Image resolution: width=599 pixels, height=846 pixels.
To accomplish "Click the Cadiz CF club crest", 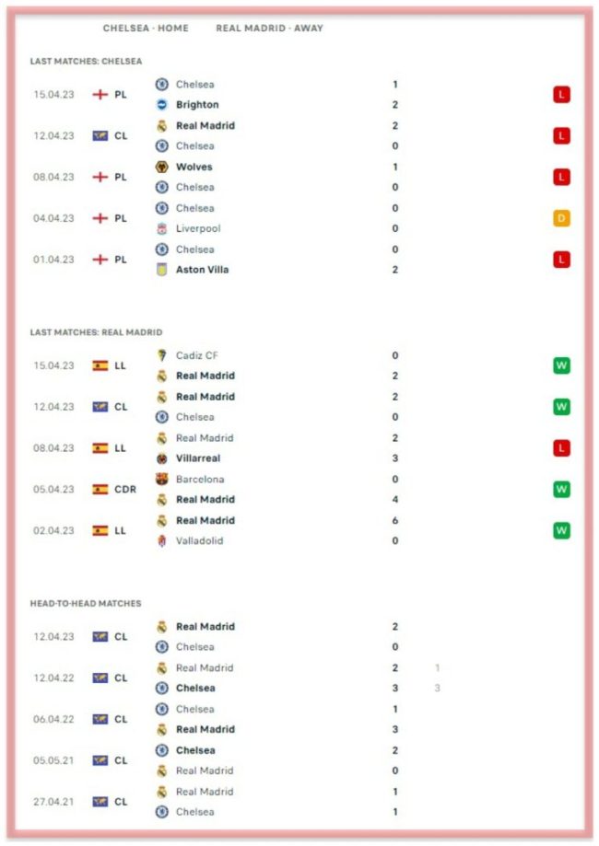I will click(x=161, y=355).
